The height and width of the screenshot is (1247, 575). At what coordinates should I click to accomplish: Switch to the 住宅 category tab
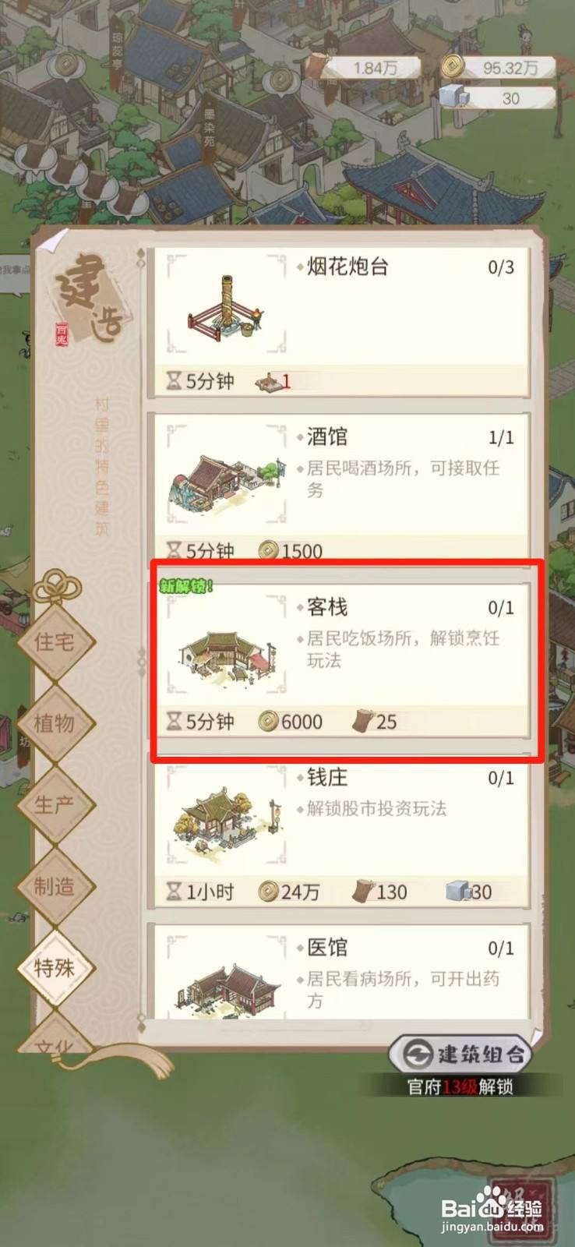55,642
